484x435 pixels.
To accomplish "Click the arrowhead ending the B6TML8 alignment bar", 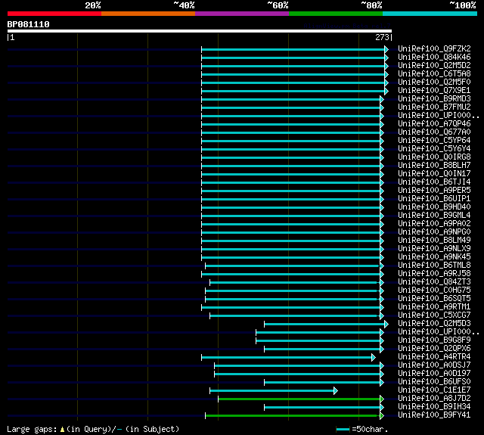I will click(382, 266).
